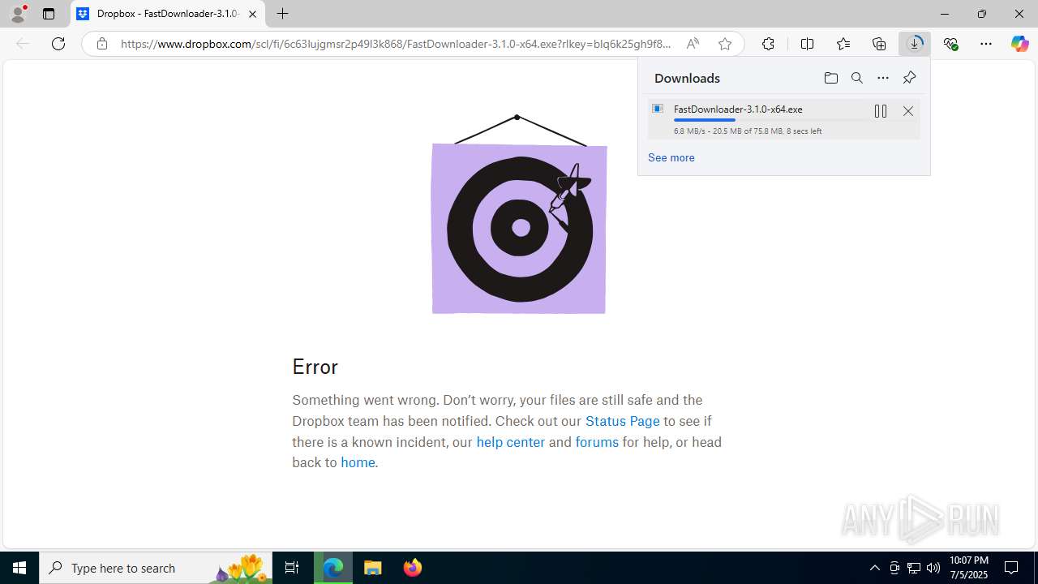Click the download speed status text
This screenshot has width=1038, height=584.
click(x=748, y=131)
